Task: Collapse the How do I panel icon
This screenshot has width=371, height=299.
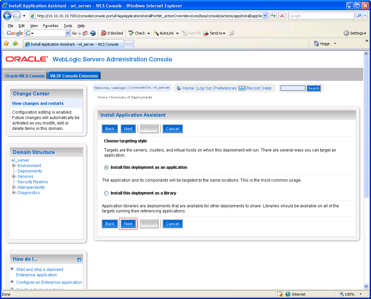Action: 79,259
